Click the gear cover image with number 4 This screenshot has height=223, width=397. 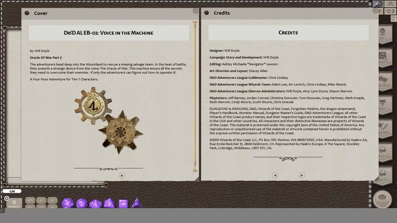(109, 121)
